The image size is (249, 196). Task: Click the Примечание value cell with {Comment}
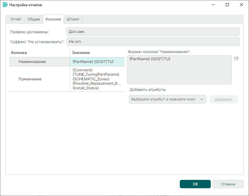tap(97, 79)
